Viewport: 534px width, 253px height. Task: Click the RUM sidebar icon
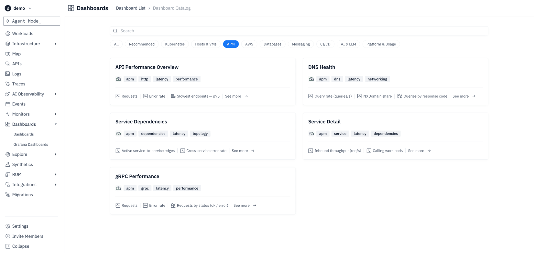coord(8,174)
